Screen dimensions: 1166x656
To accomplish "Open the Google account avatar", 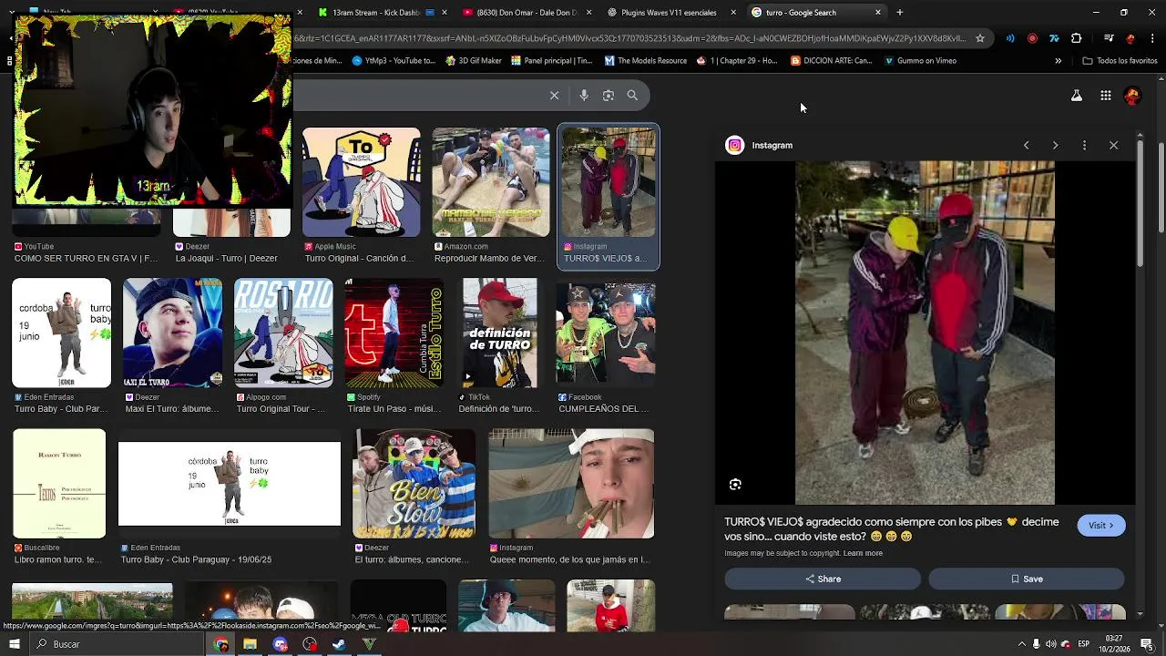I will click(1132, 95).
